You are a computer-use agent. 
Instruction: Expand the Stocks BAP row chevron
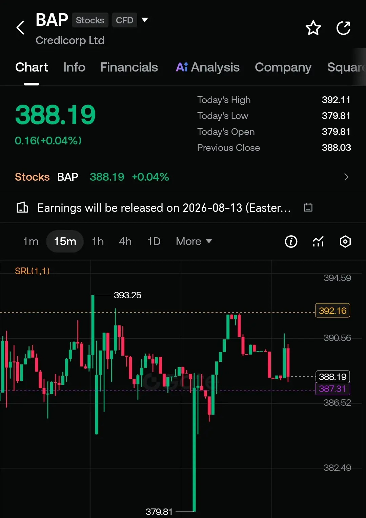pos(346,177)
